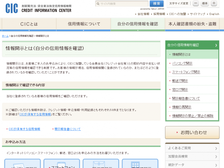Click the chevron beside 統計データ
224x168 pixels.
click(x=216, y=165)
